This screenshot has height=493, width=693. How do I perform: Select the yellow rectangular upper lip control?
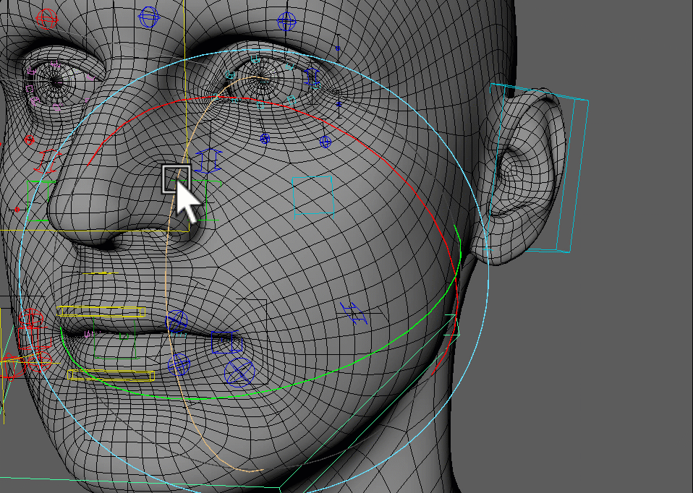click(101, 312)
